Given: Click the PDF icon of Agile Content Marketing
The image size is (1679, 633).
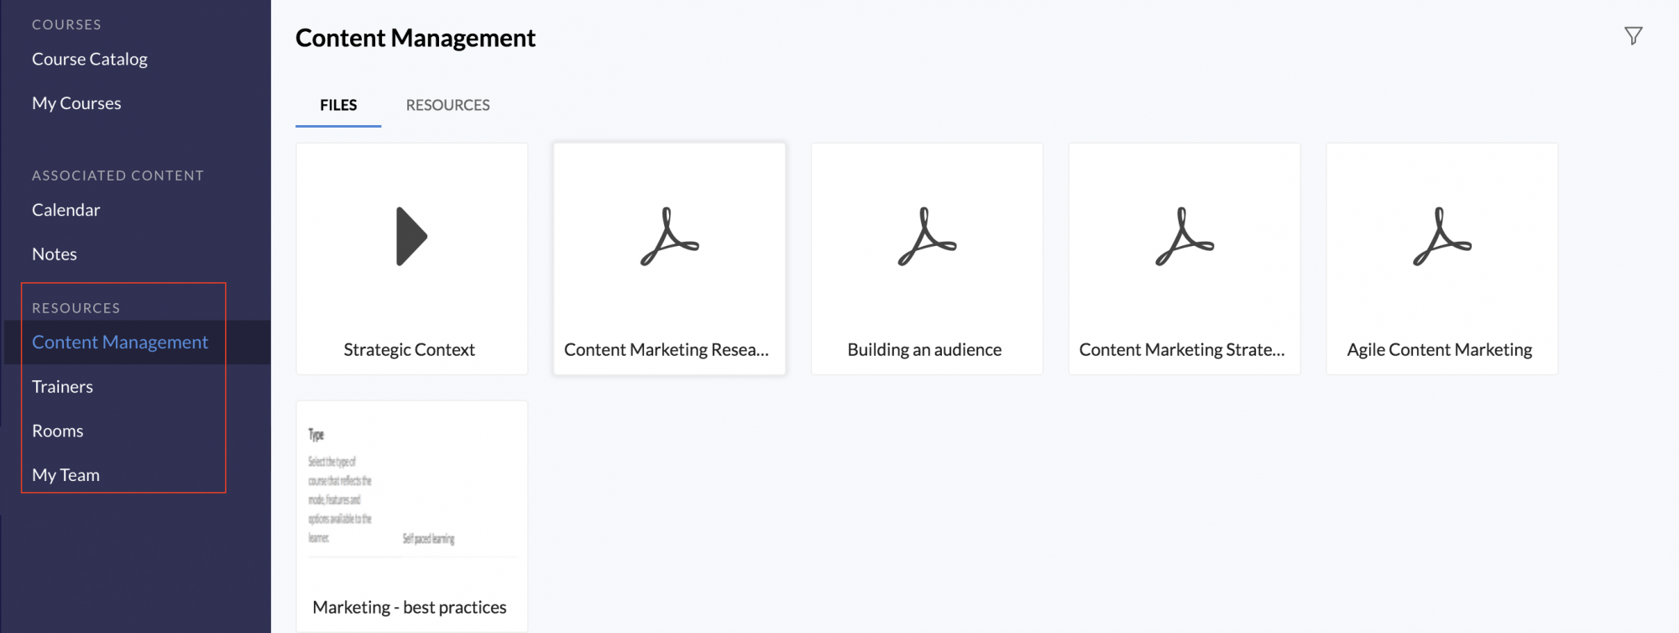Looking at the screenshot, I should (x=1441, y=237).
